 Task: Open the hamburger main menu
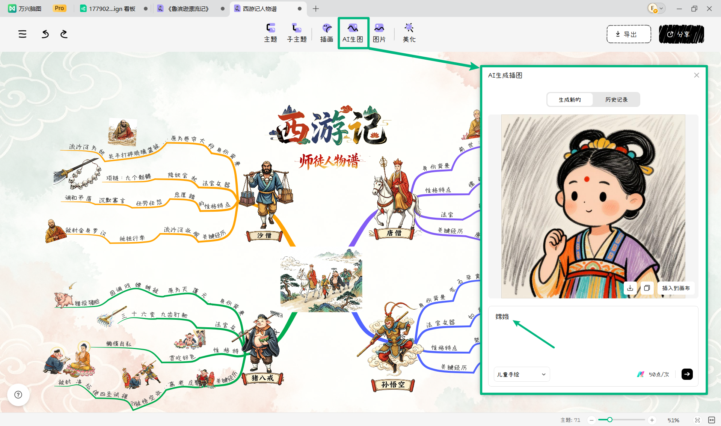click(x=23, y=34)
